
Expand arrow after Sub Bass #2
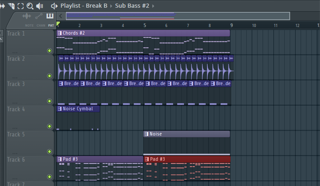153,6
